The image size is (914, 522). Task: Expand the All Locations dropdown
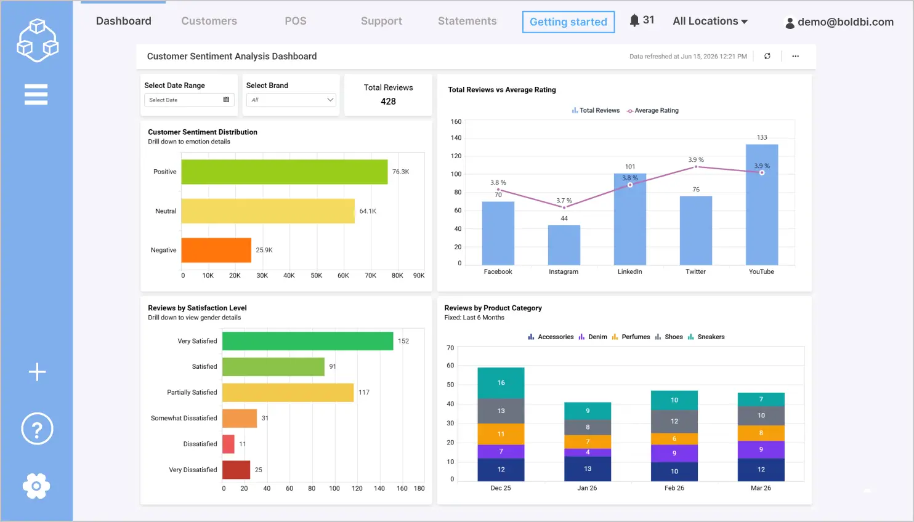tap(710, 21)
